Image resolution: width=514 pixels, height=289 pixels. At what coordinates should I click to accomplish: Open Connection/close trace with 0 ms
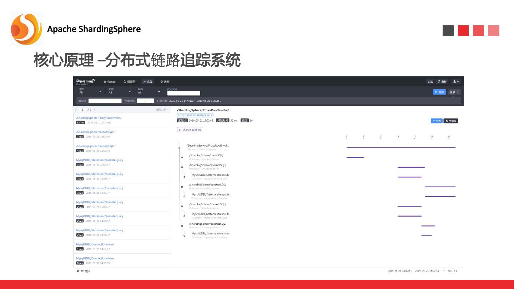122,260
